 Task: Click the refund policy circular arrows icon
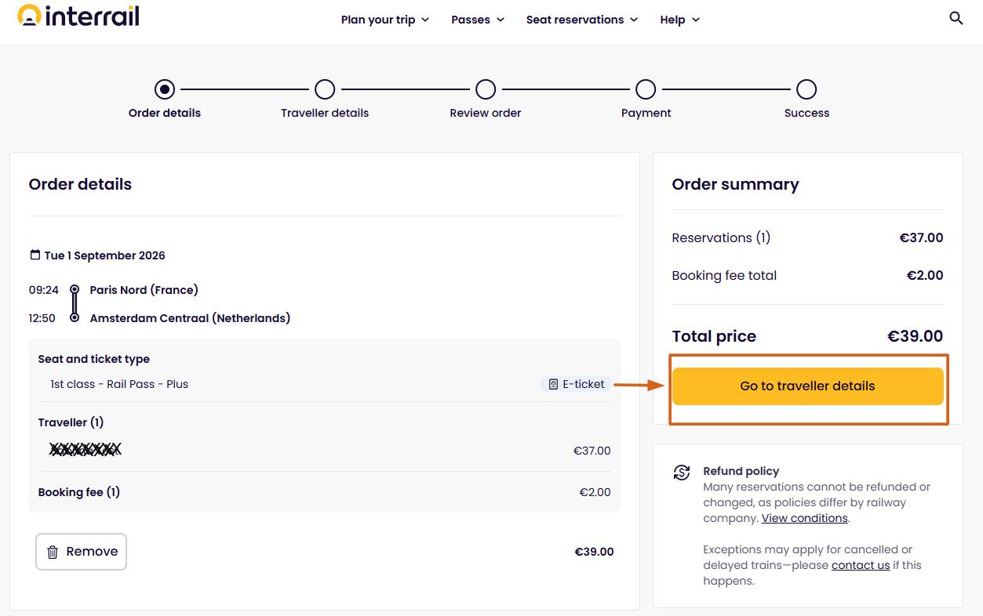[682, 473]
